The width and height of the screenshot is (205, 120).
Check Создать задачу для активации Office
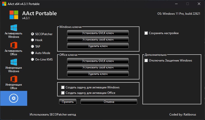click(x=63, y=93)
